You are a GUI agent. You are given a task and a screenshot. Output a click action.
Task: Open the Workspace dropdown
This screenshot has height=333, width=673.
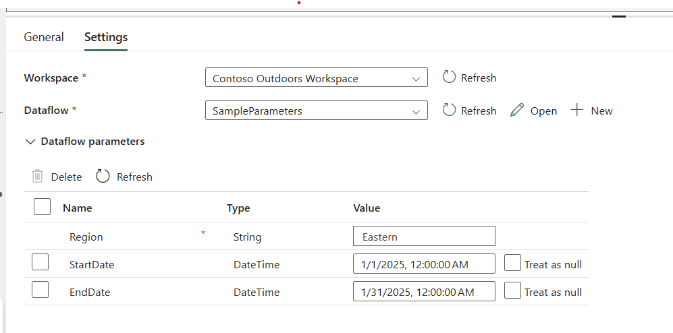(316, 78)
